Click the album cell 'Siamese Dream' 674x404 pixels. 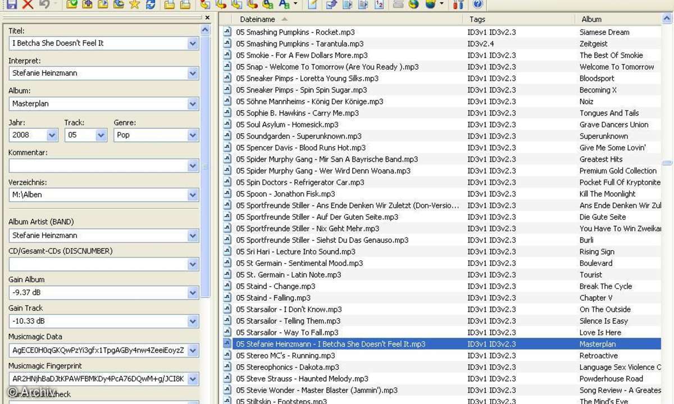[x=604, y=32]
